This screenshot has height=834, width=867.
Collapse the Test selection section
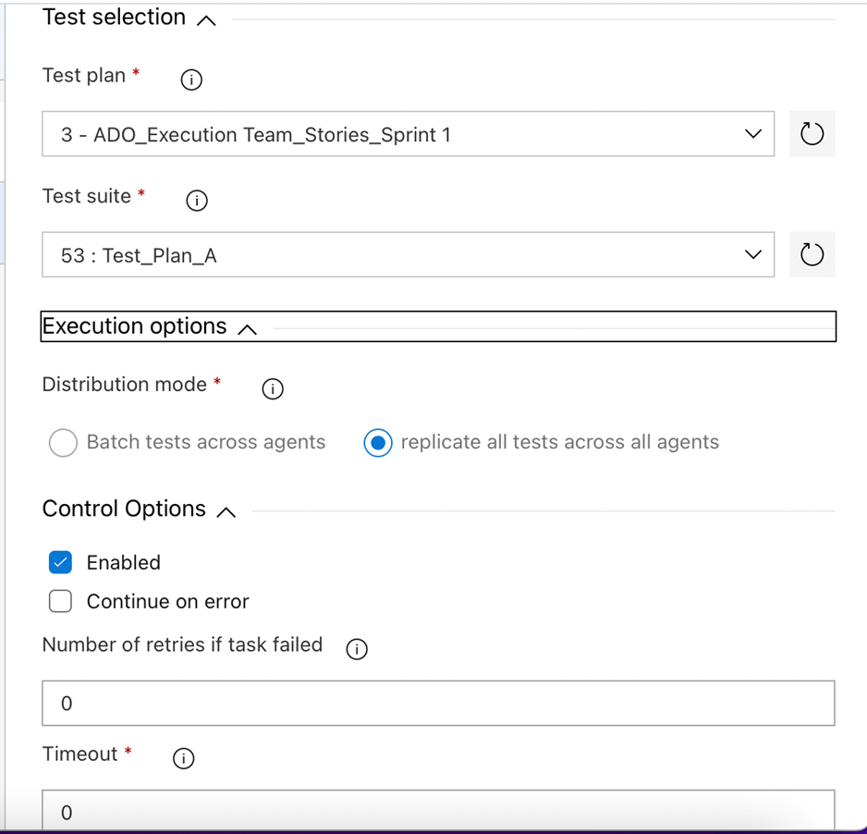click(206, 19)
